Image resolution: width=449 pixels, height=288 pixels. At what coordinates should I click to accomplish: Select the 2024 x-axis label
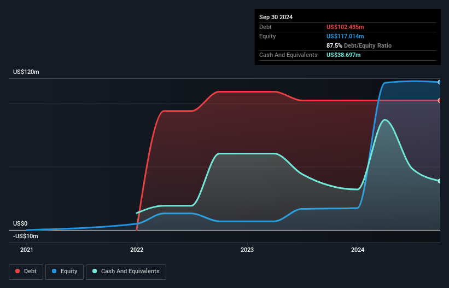(358, 250)
